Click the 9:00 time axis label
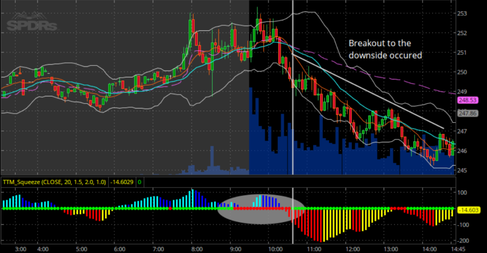487x253 pixels. click(x=236, y=249)
